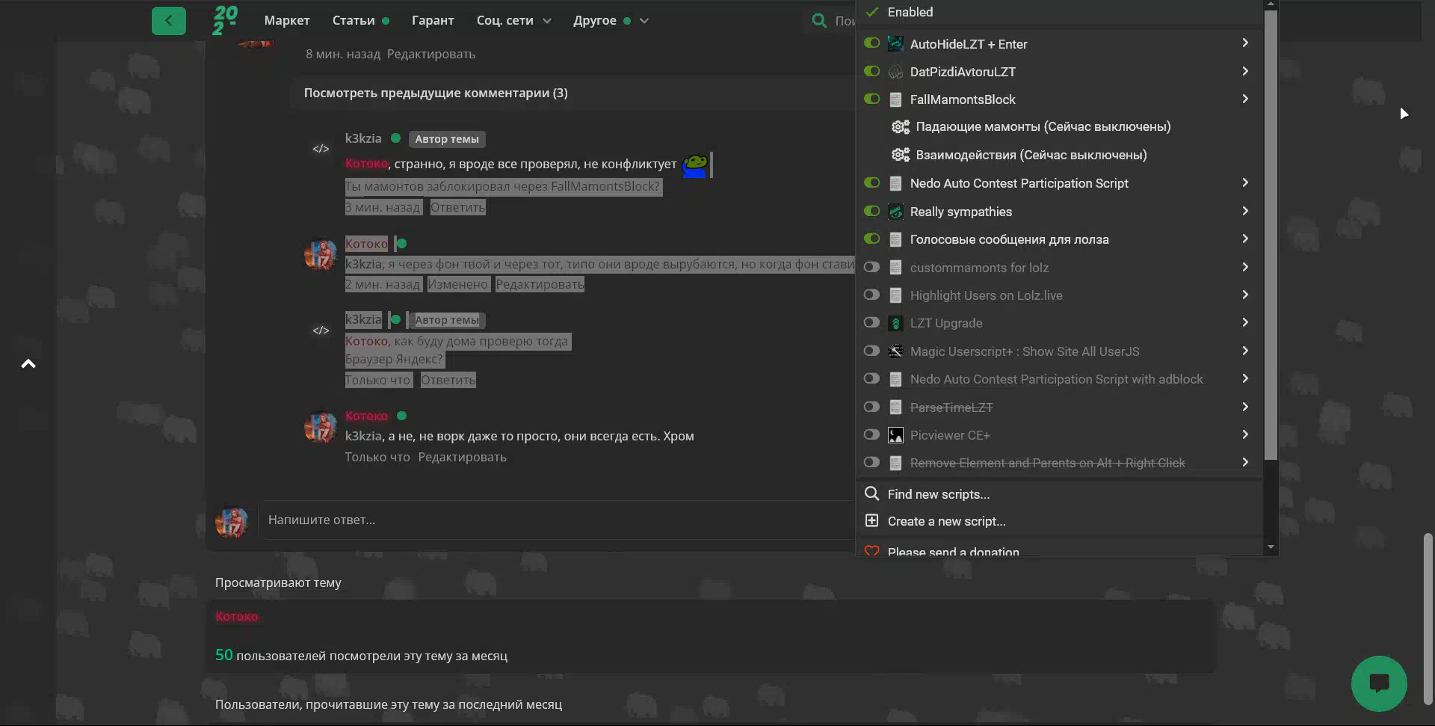The image size is (1435, 726).
Task: Disable the AutoHideLZT + Enter script
Action: tap(871, 43)
